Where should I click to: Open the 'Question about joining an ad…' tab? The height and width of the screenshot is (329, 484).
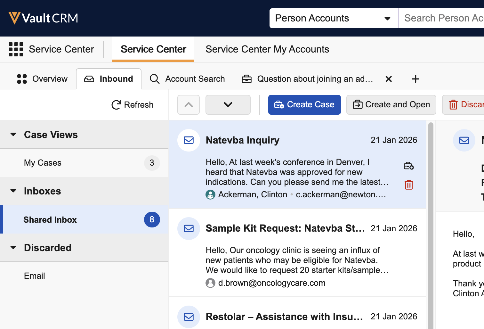pos(307,79)
